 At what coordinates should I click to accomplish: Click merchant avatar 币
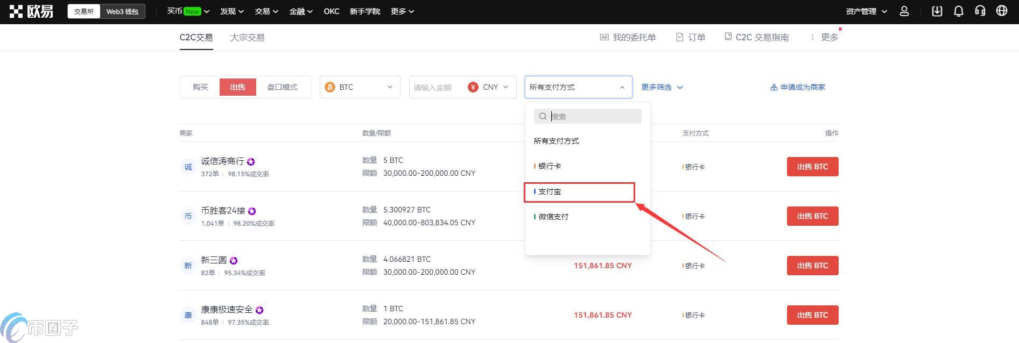point(188,216)
